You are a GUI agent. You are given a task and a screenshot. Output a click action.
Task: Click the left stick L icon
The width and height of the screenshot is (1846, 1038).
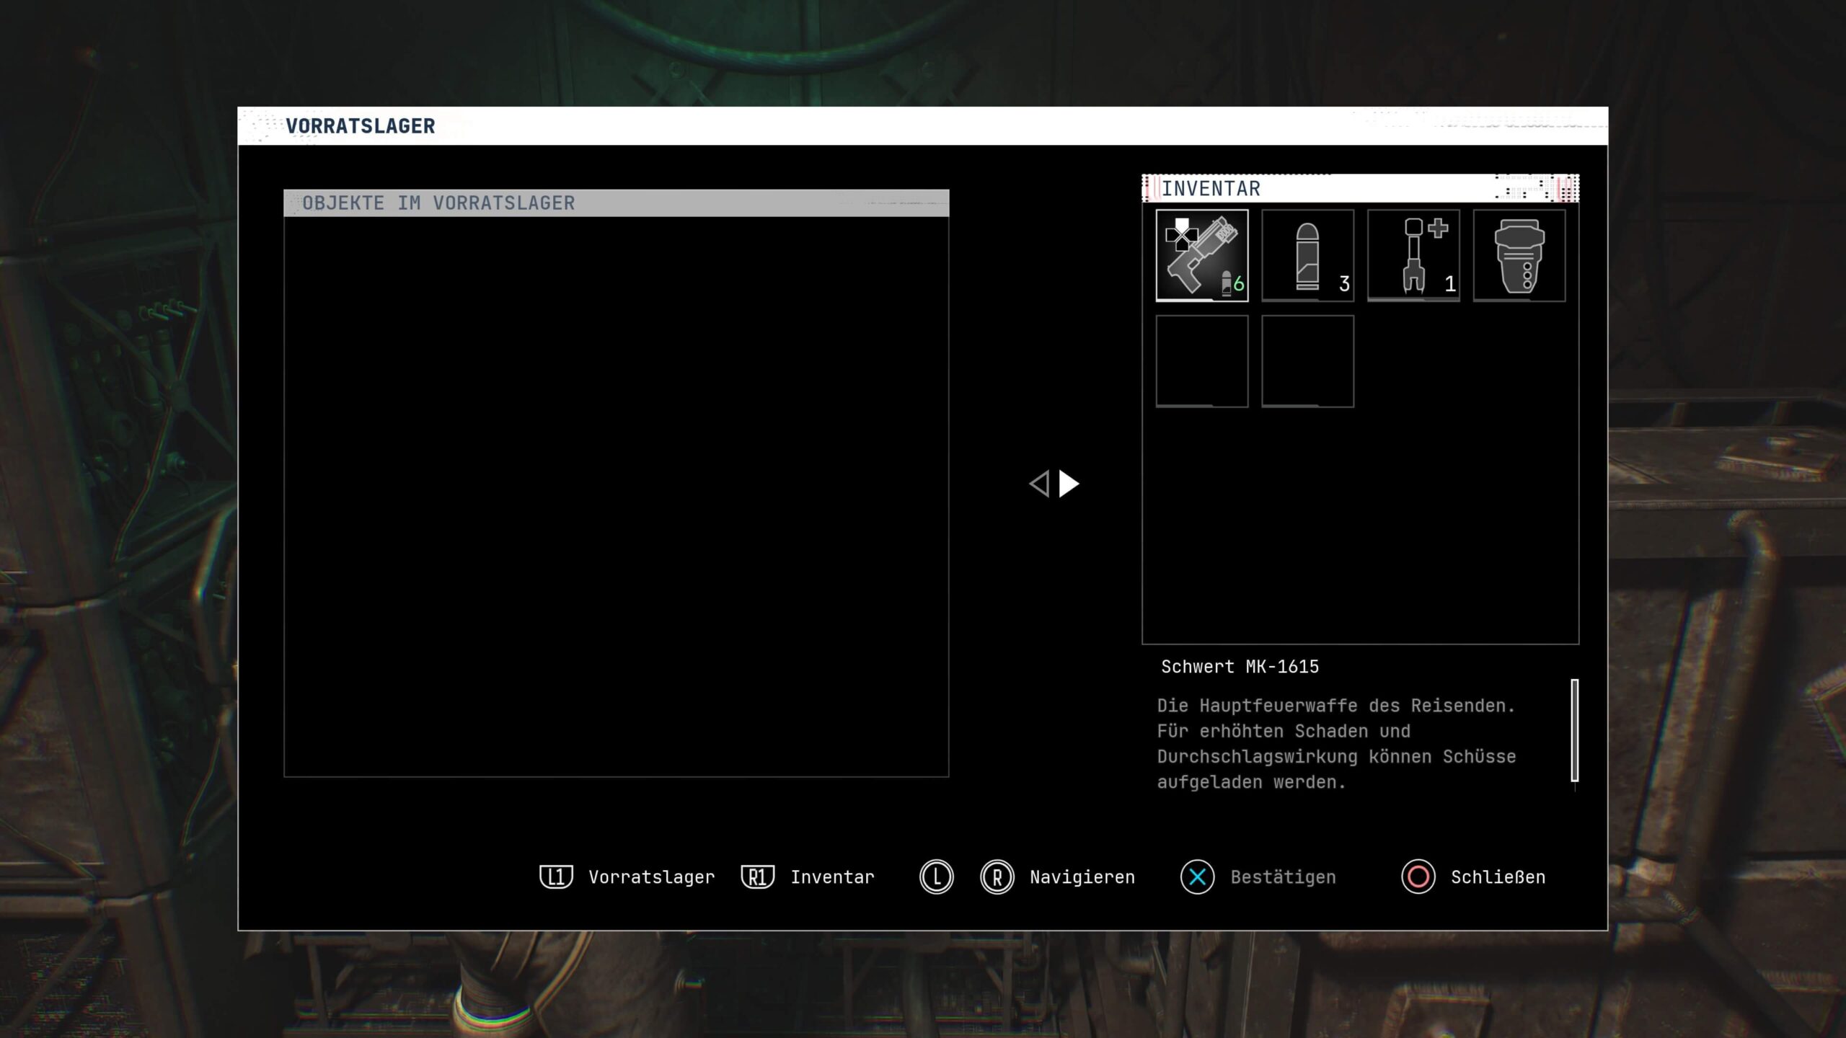[936, 877]
